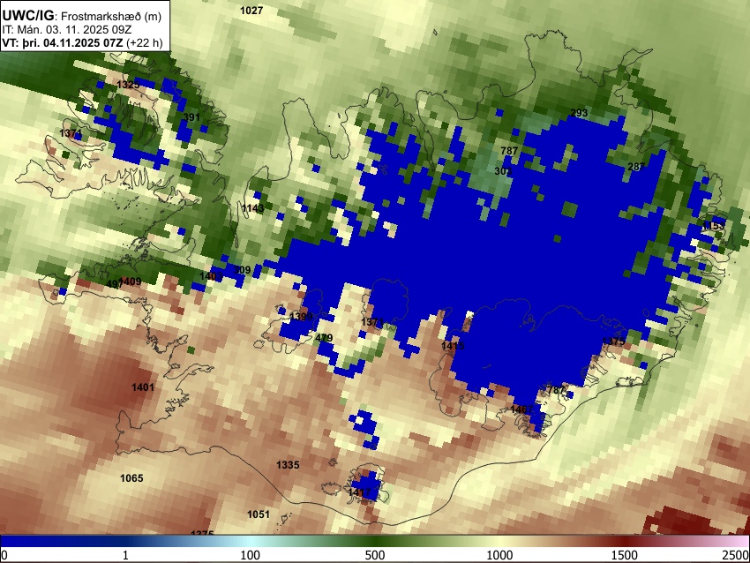Click the map value "497"

click(114, 284)
